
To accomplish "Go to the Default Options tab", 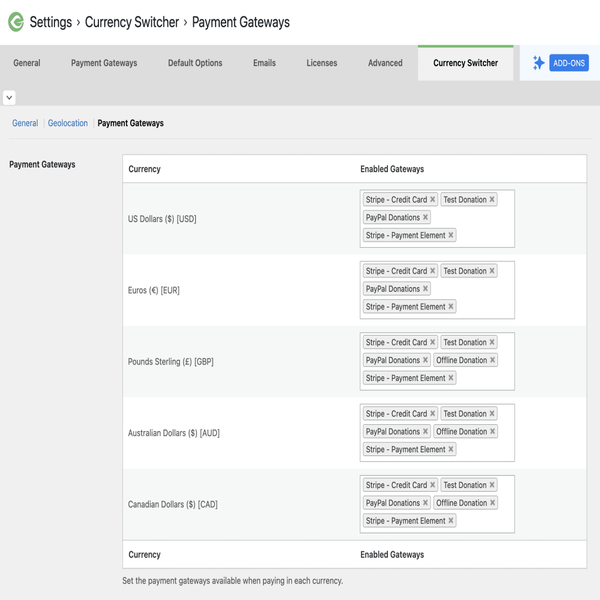I will pyautogui.click(x=195, y=63).
